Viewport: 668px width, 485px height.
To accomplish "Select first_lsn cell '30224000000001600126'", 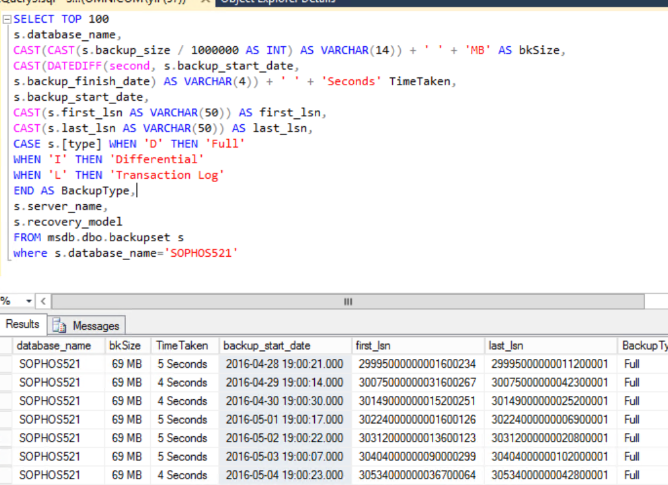I will click(x=418, y=419).
